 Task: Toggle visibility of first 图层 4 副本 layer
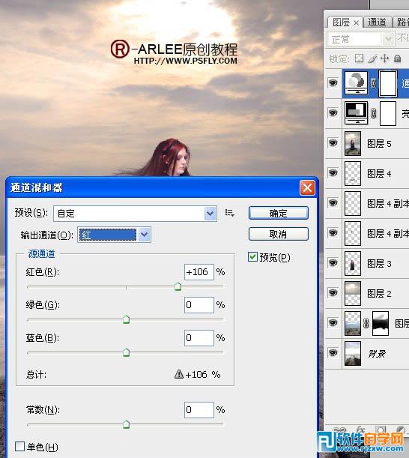click(x=333, y=203)
